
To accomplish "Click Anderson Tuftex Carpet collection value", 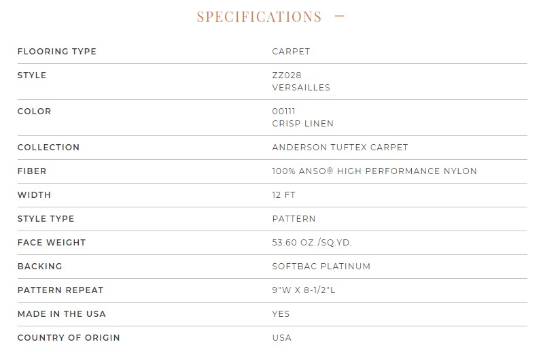I will tap(340, 148).
